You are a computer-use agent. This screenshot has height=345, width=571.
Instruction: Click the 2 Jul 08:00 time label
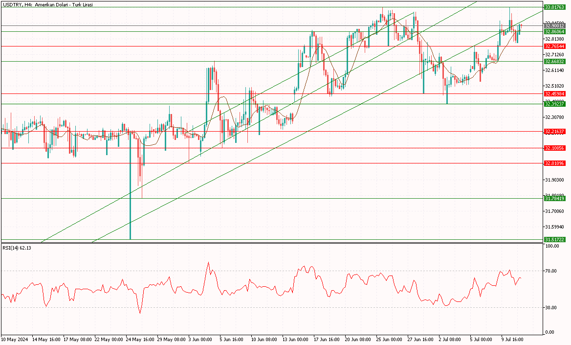point(450,340)
